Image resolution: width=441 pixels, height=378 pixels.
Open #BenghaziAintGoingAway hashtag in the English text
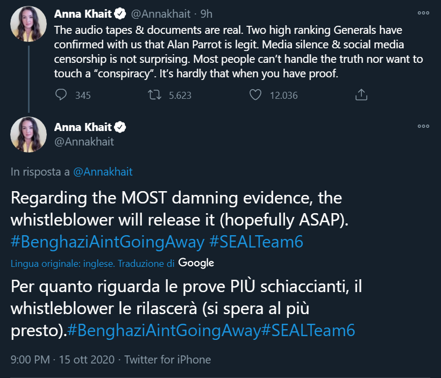click(108, 242)
